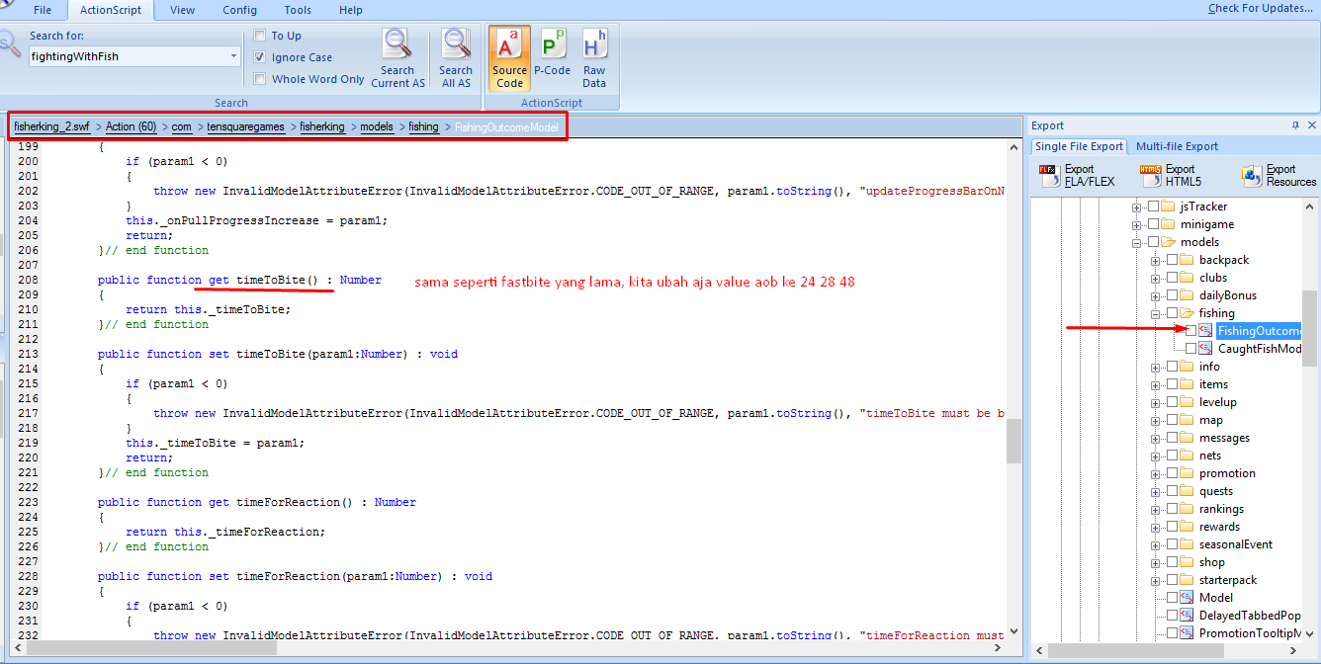Switch to Multi-file Export tab

point(1177,146)
